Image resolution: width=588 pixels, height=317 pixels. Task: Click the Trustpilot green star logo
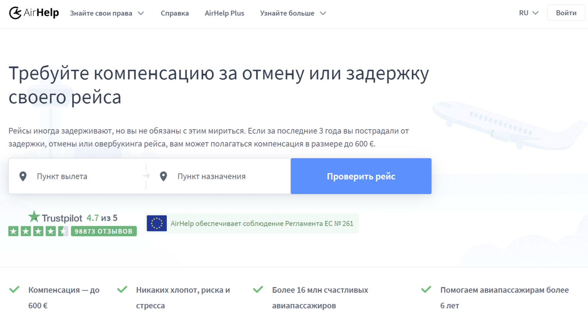click(x=34, y=217)
